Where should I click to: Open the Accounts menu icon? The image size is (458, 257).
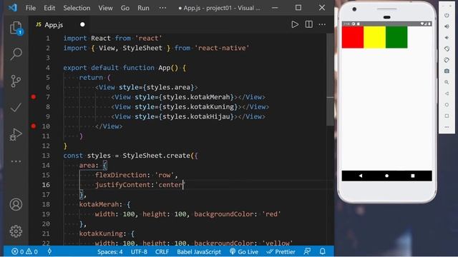click(16, 205)
